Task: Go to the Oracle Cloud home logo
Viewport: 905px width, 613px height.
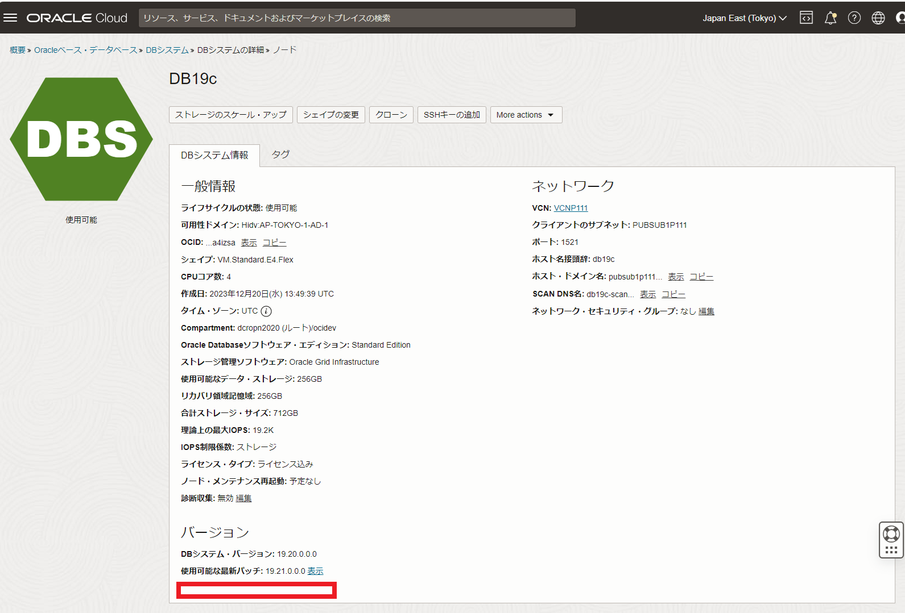Action: pos(77,18)
